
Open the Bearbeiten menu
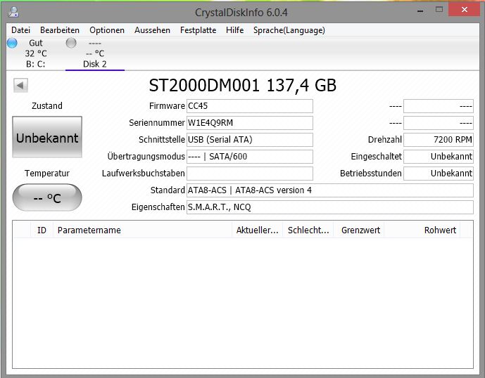coord(60,30)
